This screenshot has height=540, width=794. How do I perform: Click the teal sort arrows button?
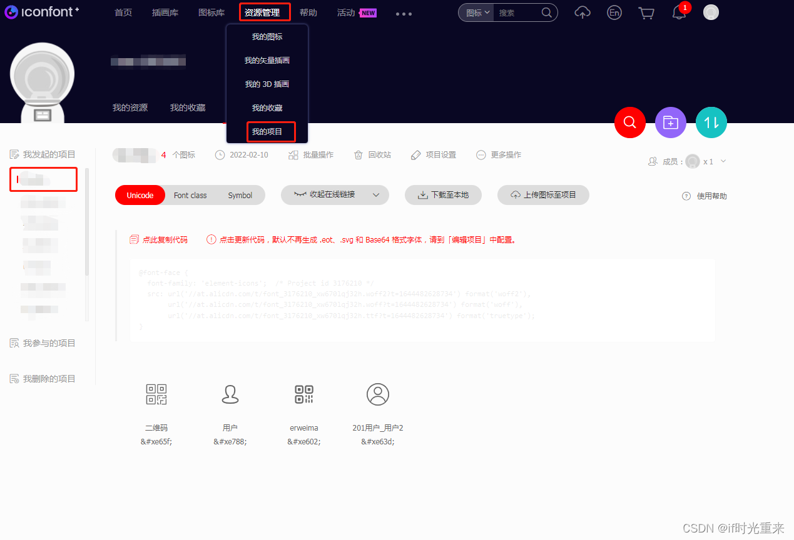click(x=711, y=122)
